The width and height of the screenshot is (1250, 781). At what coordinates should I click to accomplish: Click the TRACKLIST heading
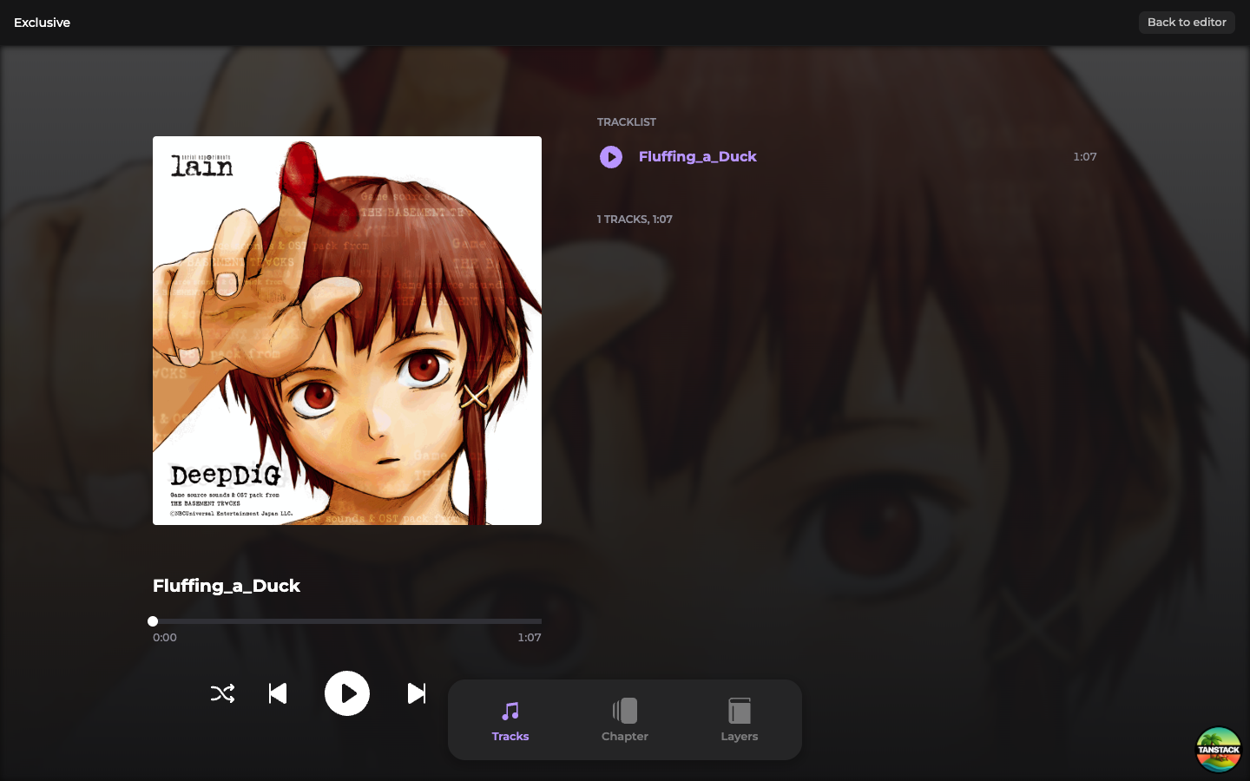click(627, 122)
